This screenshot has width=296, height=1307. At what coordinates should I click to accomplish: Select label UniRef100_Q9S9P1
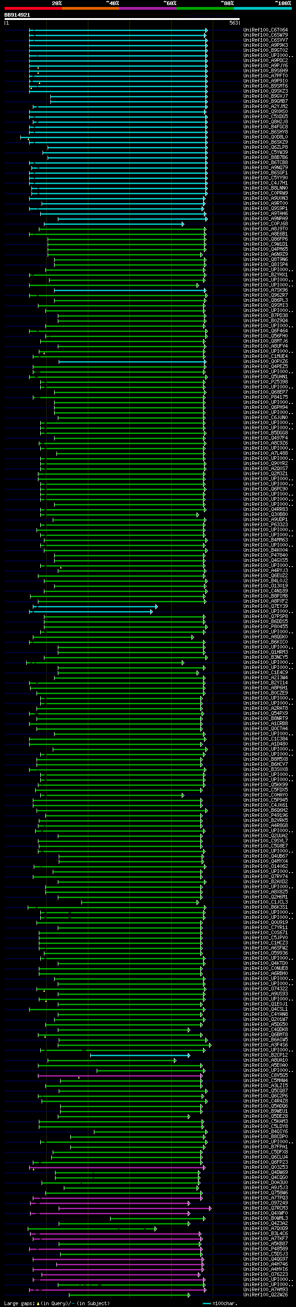265,209
